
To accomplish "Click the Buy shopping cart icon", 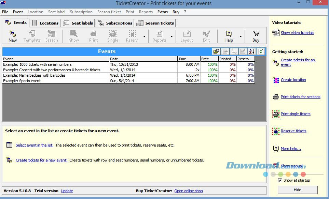I will click(256, 34).
